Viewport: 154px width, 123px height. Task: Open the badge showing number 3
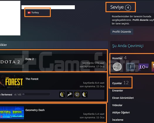130,67
